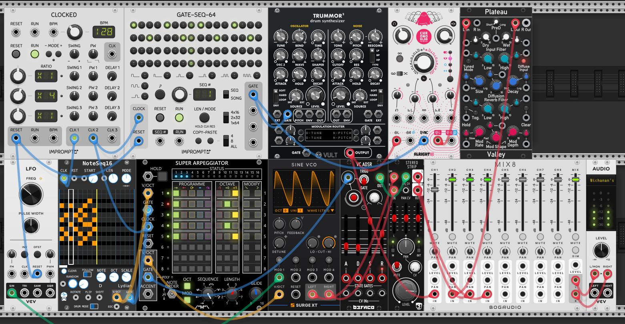625x324 pixels.
Task: Toggle the Chronoblob infinity hold button
Action: (399, 58)
